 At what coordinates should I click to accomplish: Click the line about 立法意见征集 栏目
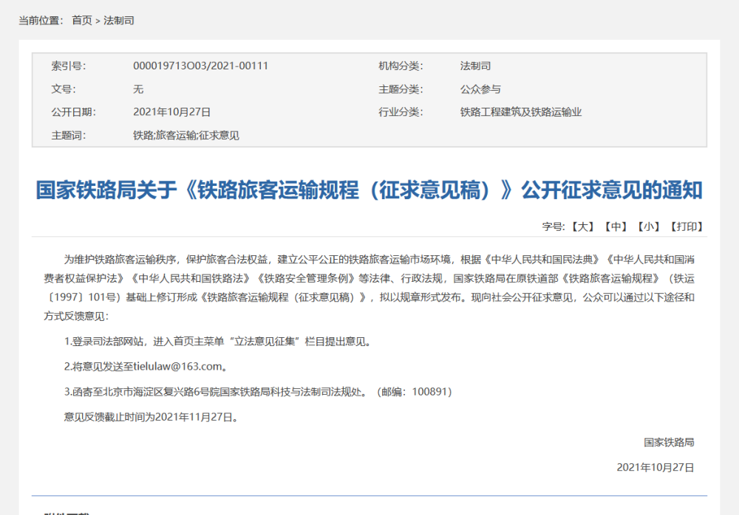pos(217,342)
